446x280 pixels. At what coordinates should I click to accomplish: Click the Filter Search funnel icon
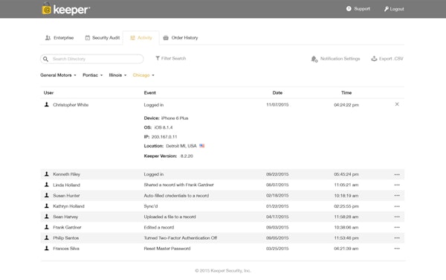coord(158,58)
